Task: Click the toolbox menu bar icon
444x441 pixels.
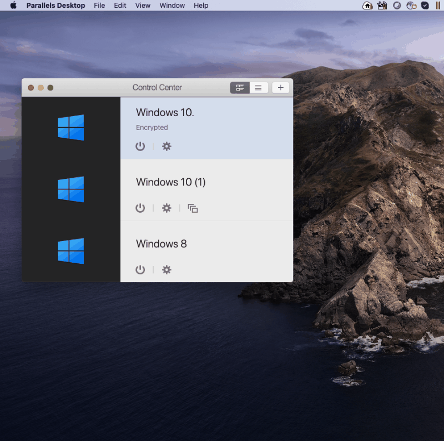Action: [x=382, y=6]
